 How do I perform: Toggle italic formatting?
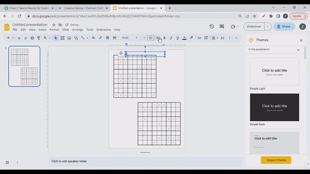pyautogui.click(x=171, y=38)
